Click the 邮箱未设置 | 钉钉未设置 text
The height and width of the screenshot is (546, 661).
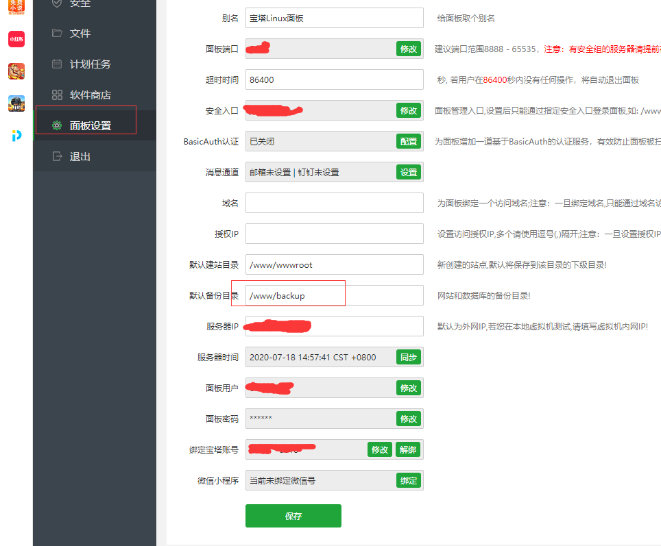tap(294, 173)
